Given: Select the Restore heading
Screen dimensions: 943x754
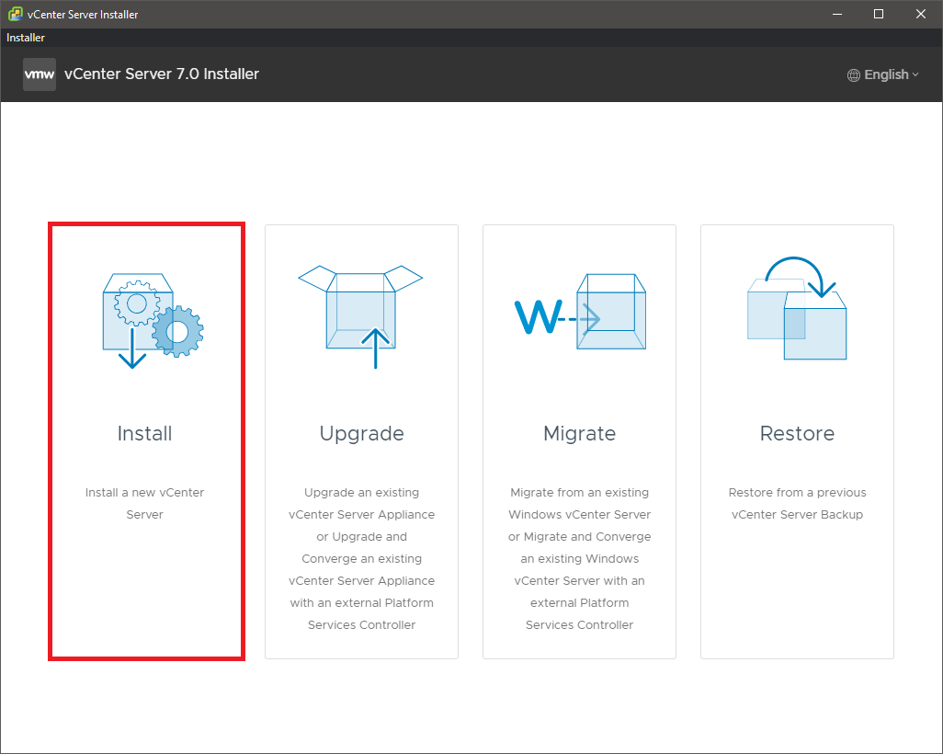Looking at the screenshot, I should pyautogui.click(x=797, y=433).
